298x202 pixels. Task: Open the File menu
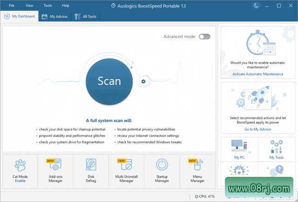[12, 6]
